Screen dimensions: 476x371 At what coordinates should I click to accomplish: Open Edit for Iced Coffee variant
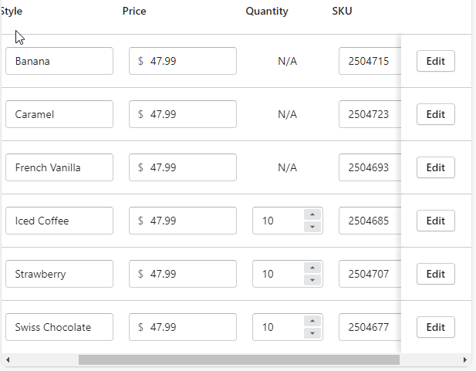435,221
